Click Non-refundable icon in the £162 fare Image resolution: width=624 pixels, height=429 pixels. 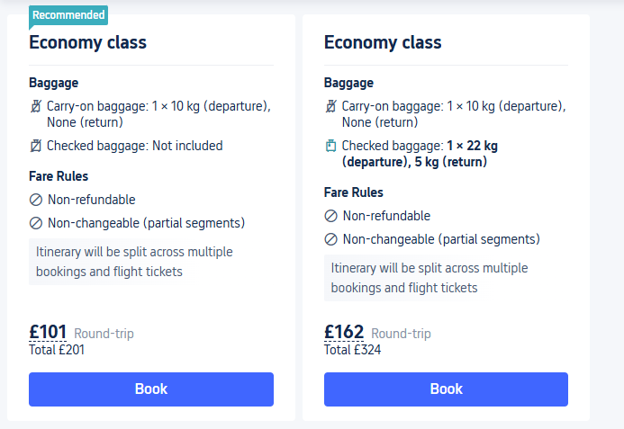[330, 216]
